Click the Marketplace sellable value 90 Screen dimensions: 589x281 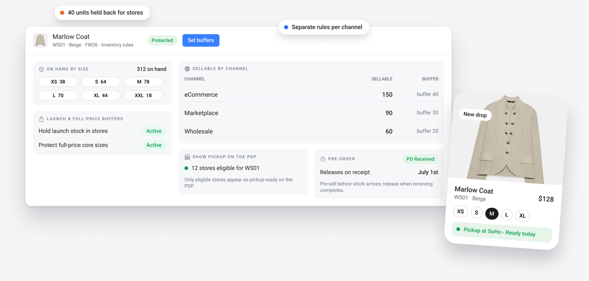pos(389,113)
